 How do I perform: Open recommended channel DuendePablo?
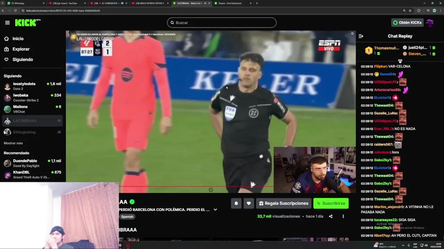(x=33, y=163)
